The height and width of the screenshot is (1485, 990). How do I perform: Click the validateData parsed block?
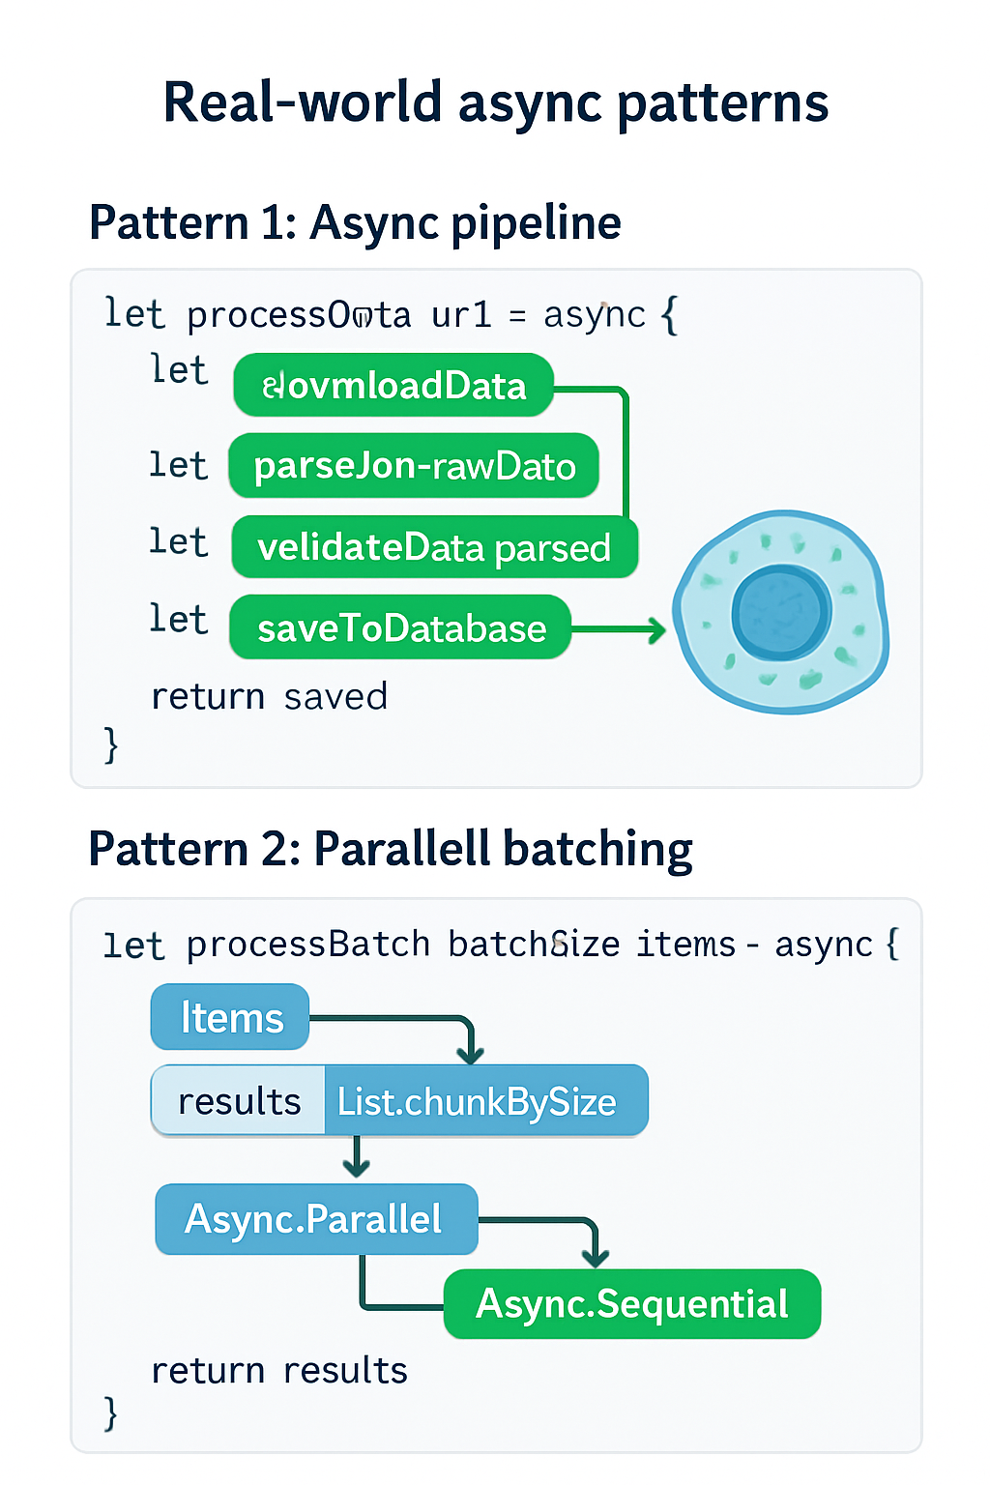(x=434, y=547)
